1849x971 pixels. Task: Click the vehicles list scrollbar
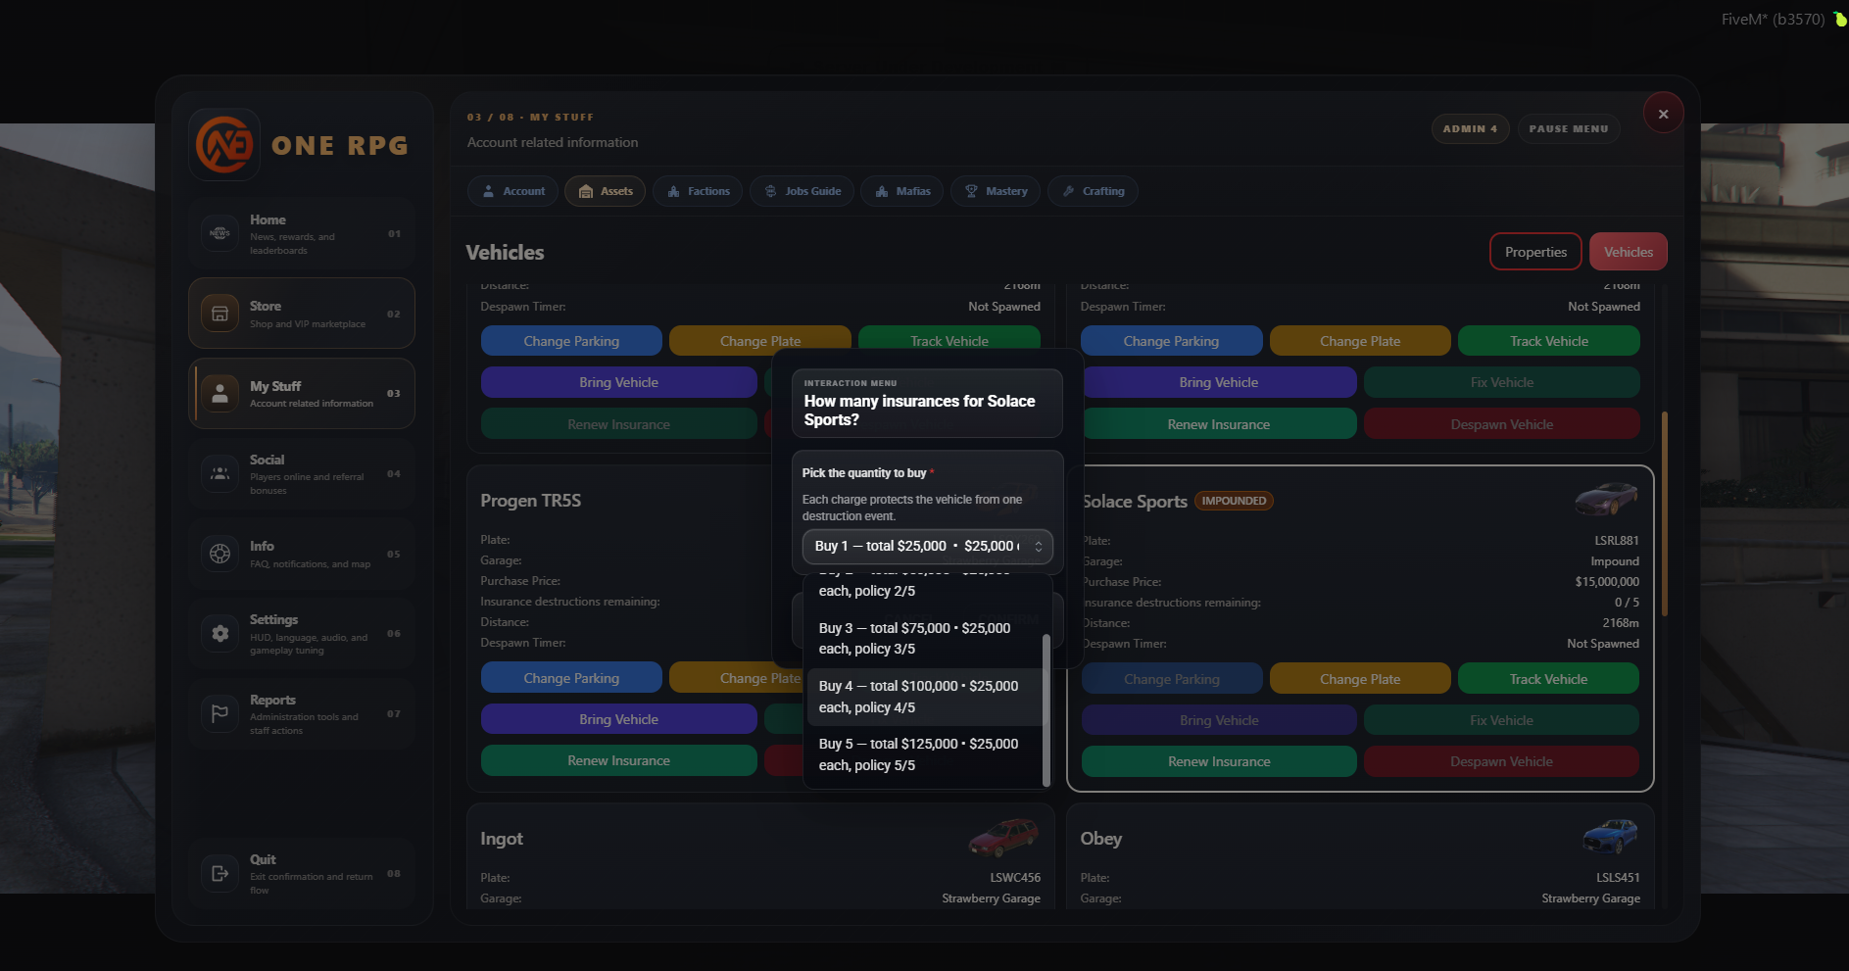[x=1664, y=514]
